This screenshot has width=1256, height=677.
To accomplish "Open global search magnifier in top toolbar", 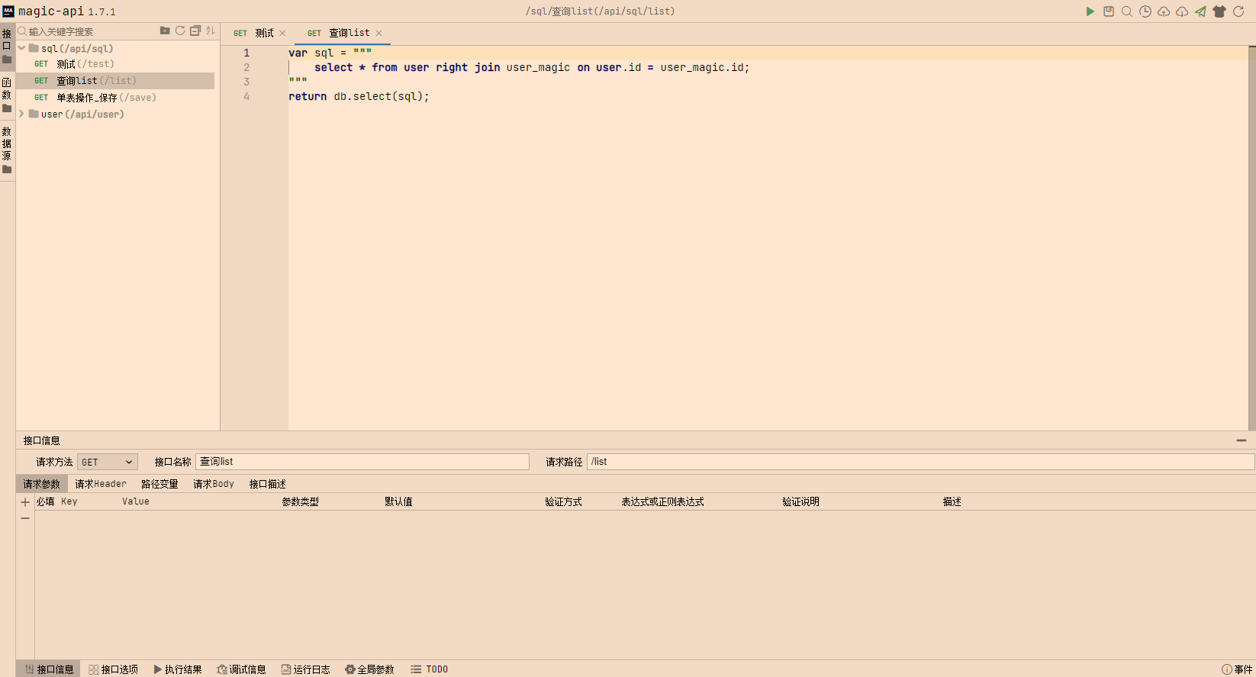I will point(1126,11).
